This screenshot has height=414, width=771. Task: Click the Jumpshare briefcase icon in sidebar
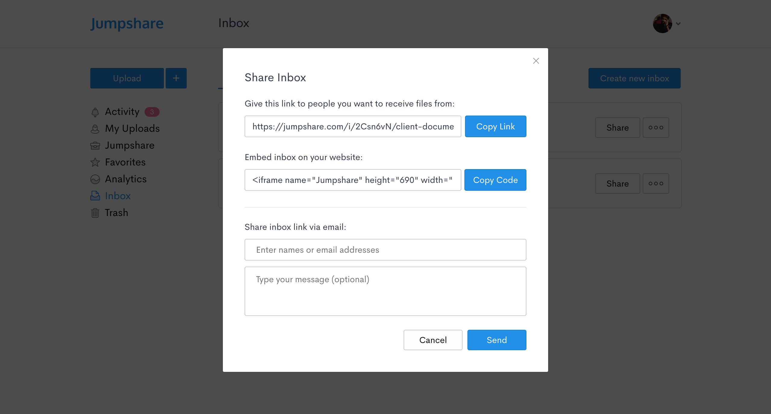[x=95, y=146]
